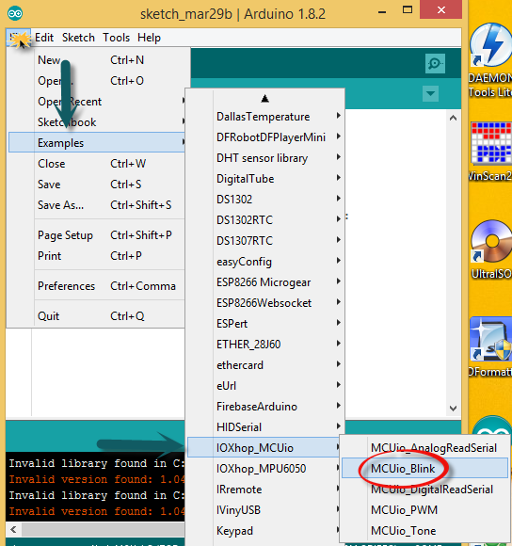Expand DFRobotDFPlayerMini examples
Viewport: 512px width, 546px height.
pos(265,137)
